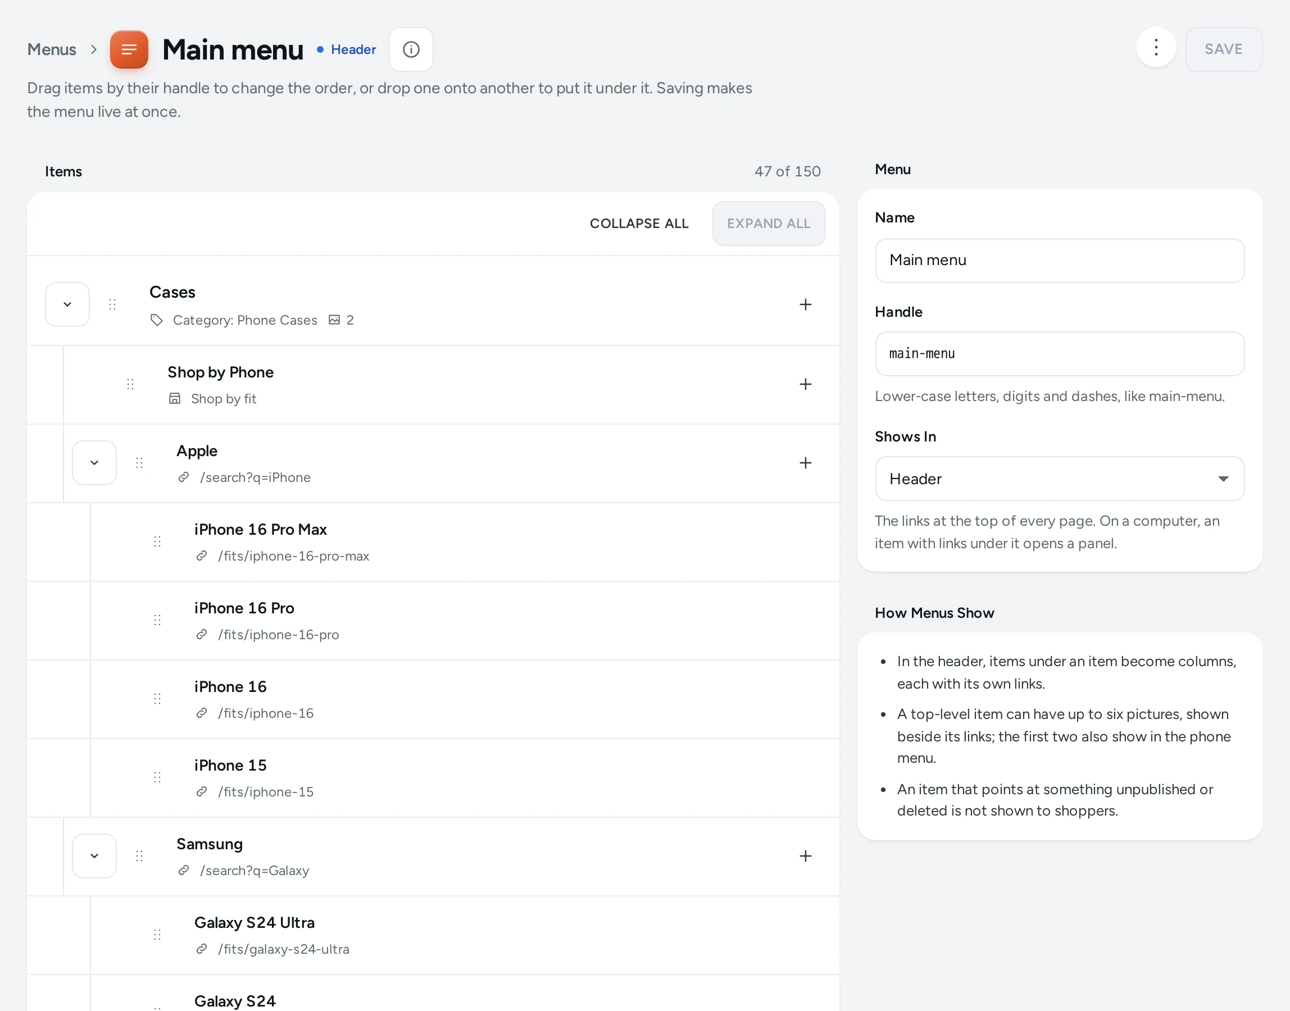
Task: Click the Shop by fit text
Action: (224, 399)
